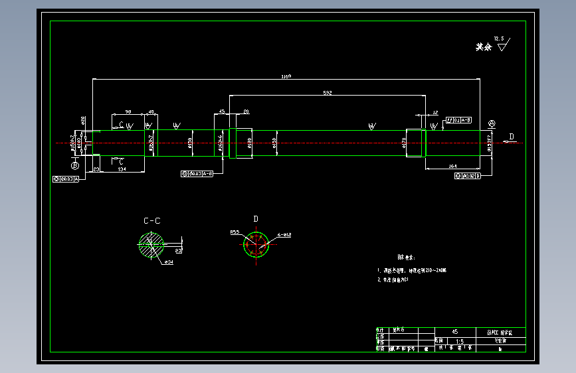Click the ø0.03 A tolerance frame at left
The image size is (576, 373).
click(66, 179)
